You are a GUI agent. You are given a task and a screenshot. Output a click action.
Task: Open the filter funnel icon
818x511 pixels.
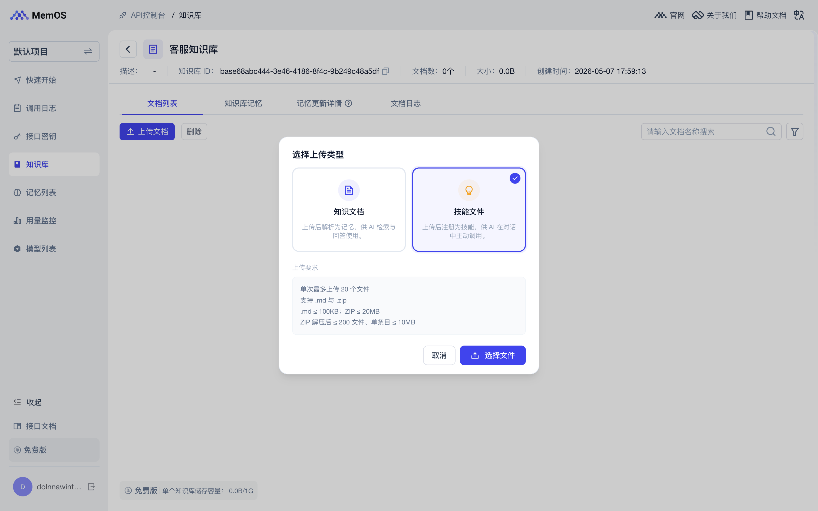click(x=794, y=131)
